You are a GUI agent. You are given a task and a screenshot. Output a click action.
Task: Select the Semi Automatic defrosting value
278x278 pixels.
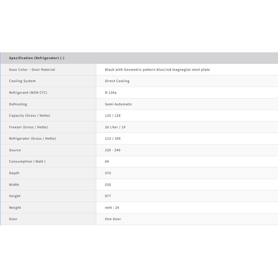118,104
